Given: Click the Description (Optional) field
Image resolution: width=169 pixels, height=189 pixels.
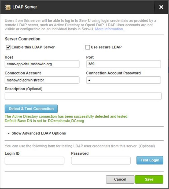Looking at the screenshot, I should point(83,96).
